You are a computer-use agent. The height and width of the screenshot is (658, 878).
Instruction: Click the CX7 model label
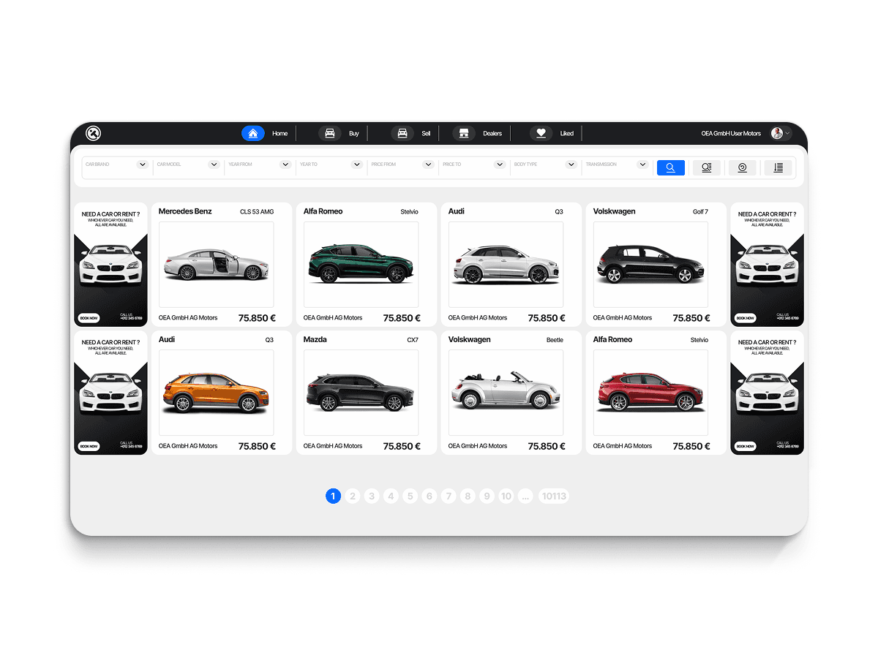(413, 340)
